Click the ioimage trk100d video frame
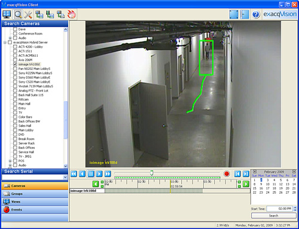Image resolution: width=299 pixels, height=229 pixels. point(183,94)
